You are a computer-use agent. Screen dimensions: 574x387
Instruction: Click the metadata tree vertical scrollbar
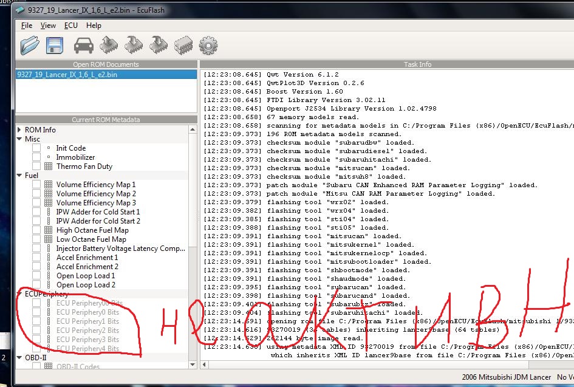coord(193,243)
